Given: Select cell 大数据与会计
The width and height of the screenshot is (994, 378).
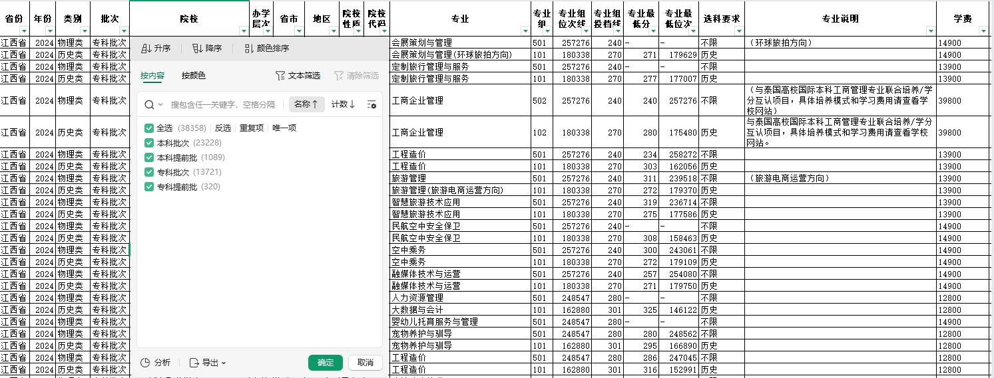Looking at the screenshot, I should pyautogui.click(x=460, y=310).
